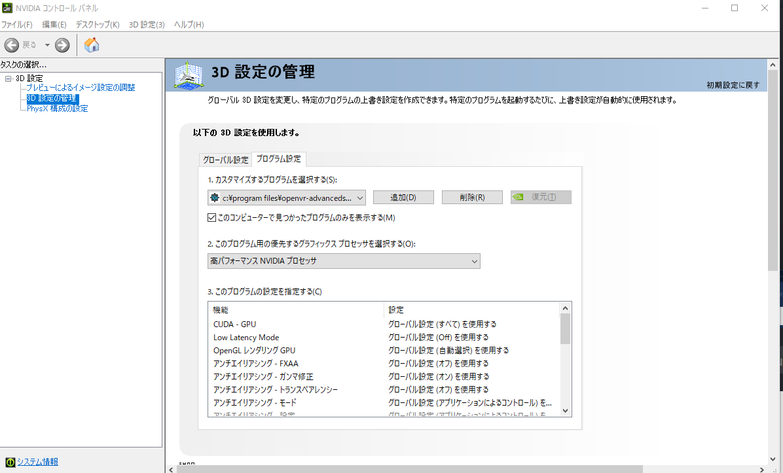Open the program selection dropdown

click(x=287, y=198)
